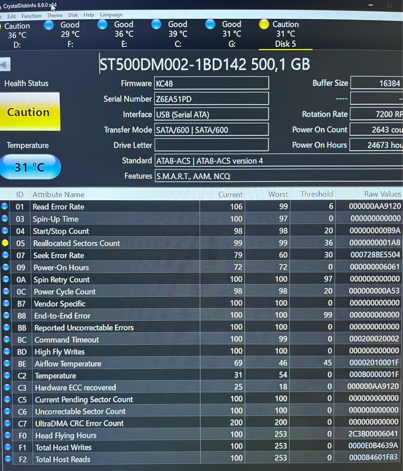Click the blue status icon for Read Error Rate
Image resolution: width=403 pixels, height=471 pixels.
[4, 206]
